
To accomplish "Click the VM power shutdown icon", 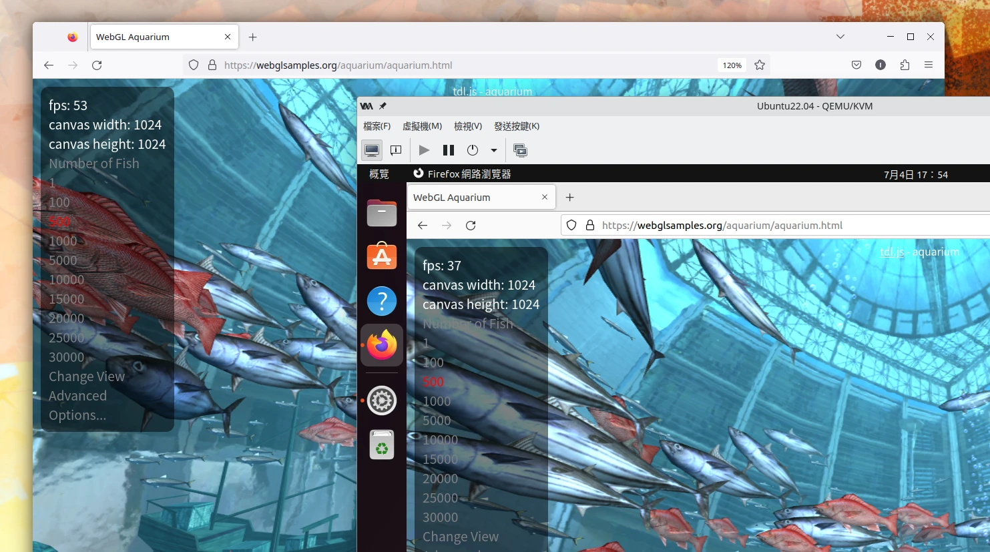I will [473, 150].
